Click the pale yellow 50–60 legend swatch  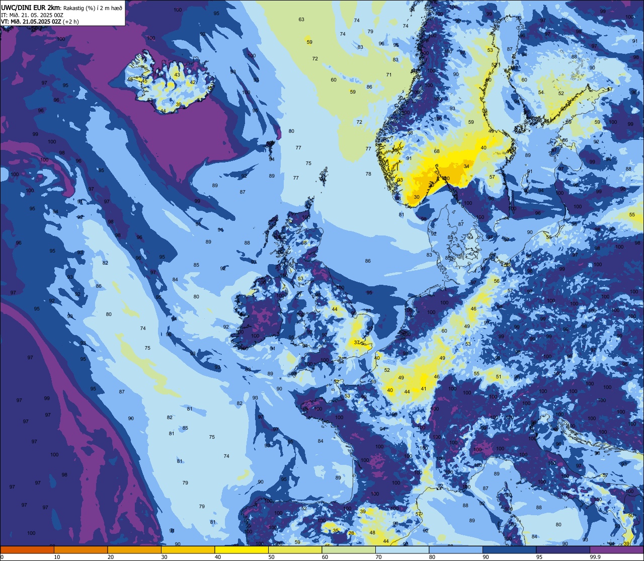click(295, 549)
